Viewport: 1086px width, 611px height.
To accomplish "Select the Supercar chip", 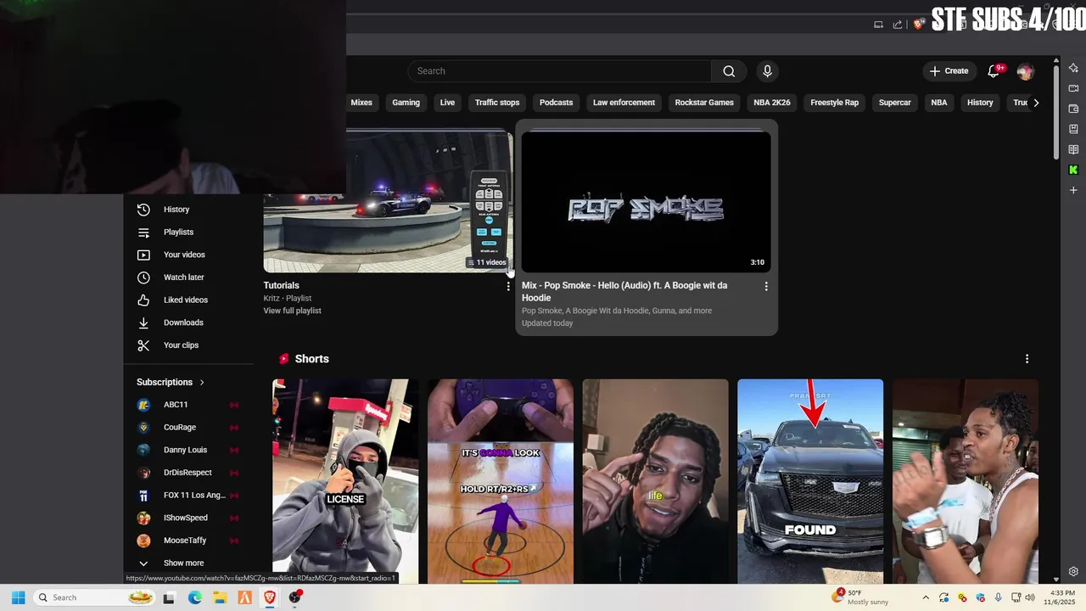I will tap(894, 103).
